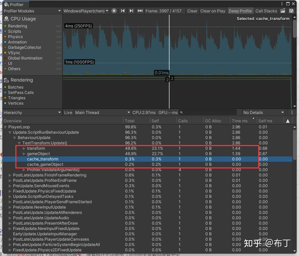Image resolution: width=299 pixels, height=256 pixels.
Task: Step to the next frame
Action: click(131, 11)
